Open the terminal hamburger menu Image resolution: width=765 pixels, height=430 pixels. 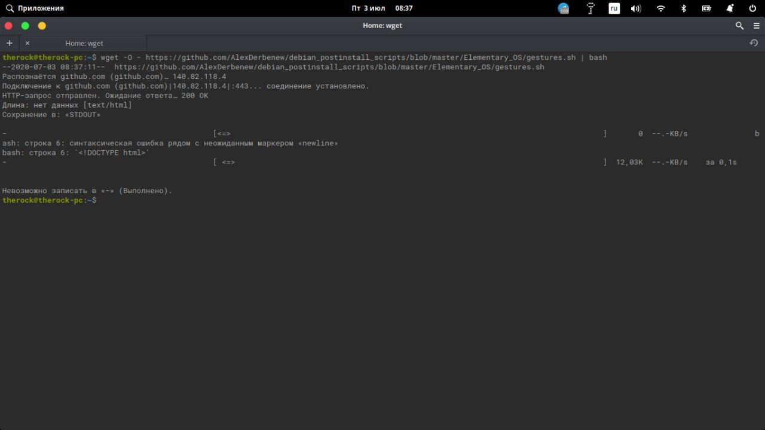756,26
